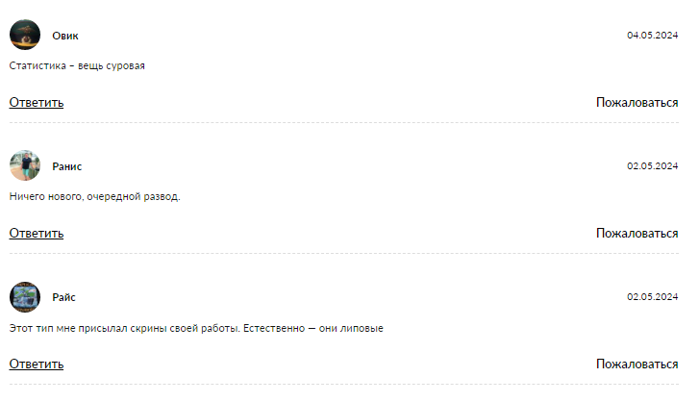
Task: Click the dashed divider below Ранис's comment
Action: 344,254
